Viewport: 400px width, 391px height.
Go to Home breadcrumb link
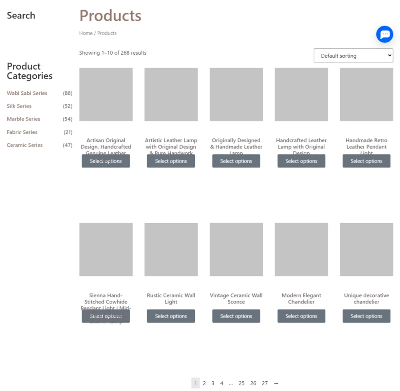[x=86, y=33]
